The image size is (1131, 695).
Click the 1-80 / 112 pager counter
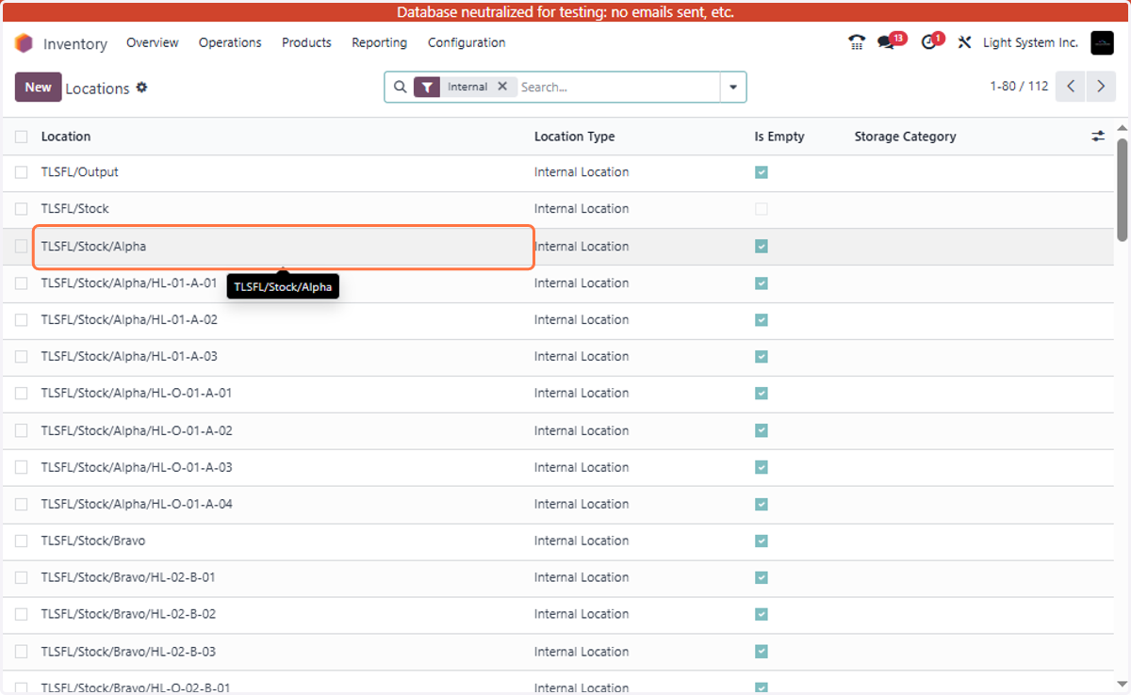[x=1019, y=87]
